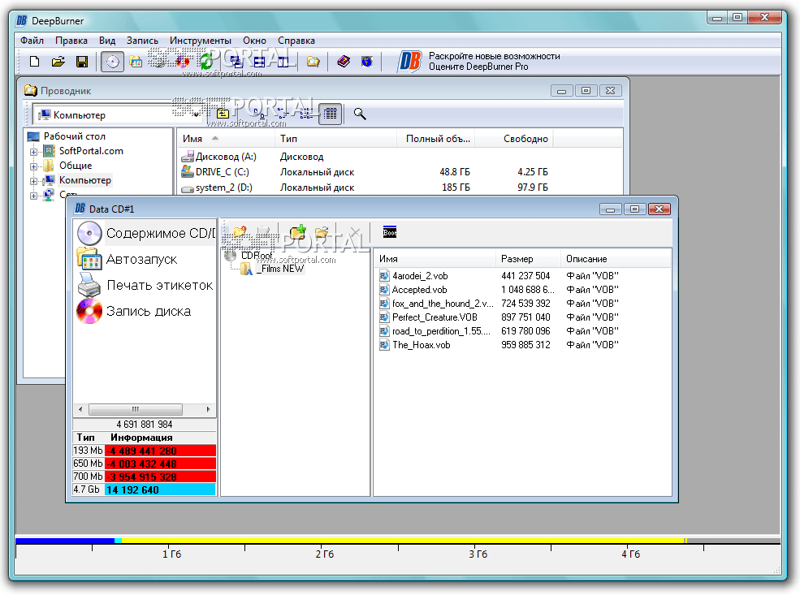Expand the SoftPortal.com tree node
Image resolution: width=800 pixels, height=595 pixels.
click(x=34, y=151)
